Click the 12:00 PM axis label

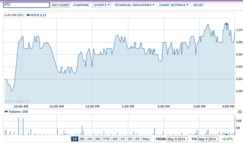92,106
